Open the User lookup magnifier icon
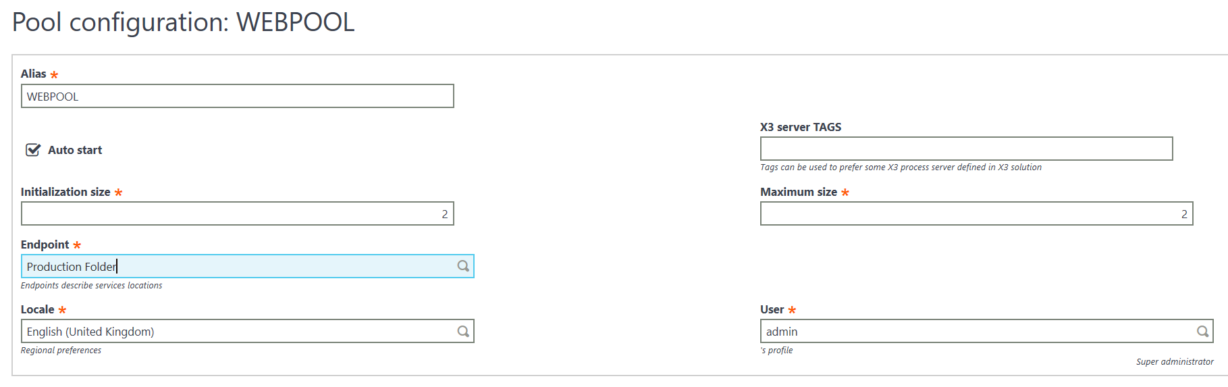 1202,331
